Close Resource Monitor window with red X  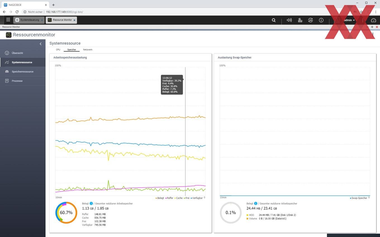tap(377, 27)
